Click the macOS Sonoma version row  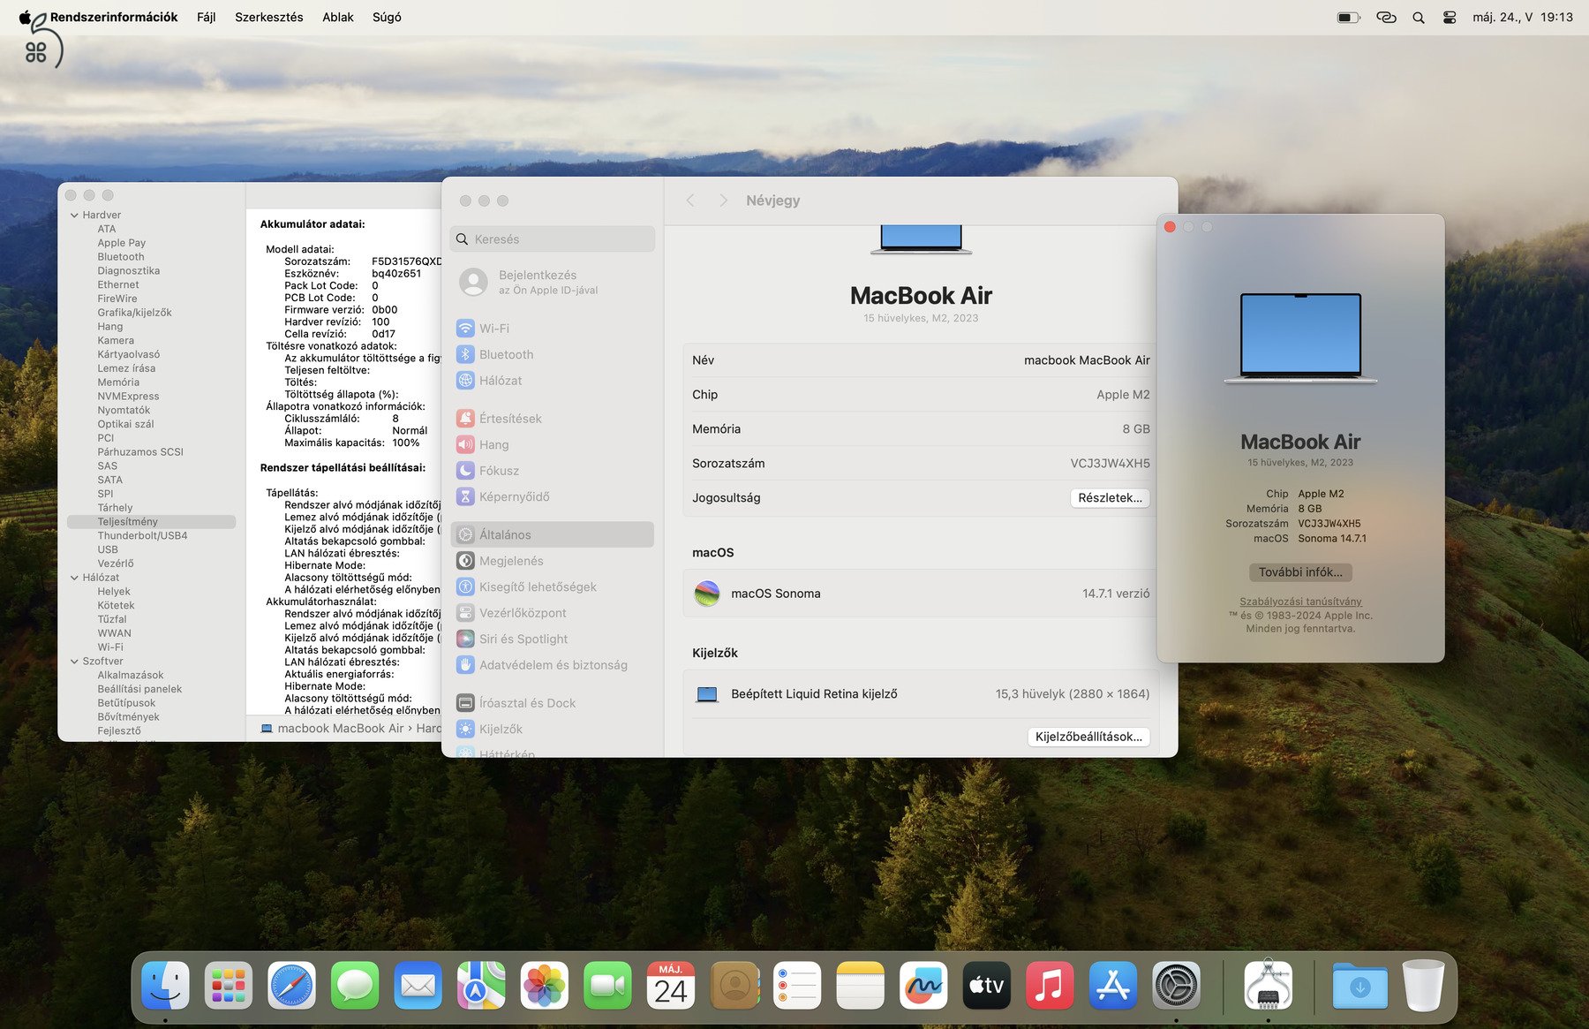tap(921, 594)
